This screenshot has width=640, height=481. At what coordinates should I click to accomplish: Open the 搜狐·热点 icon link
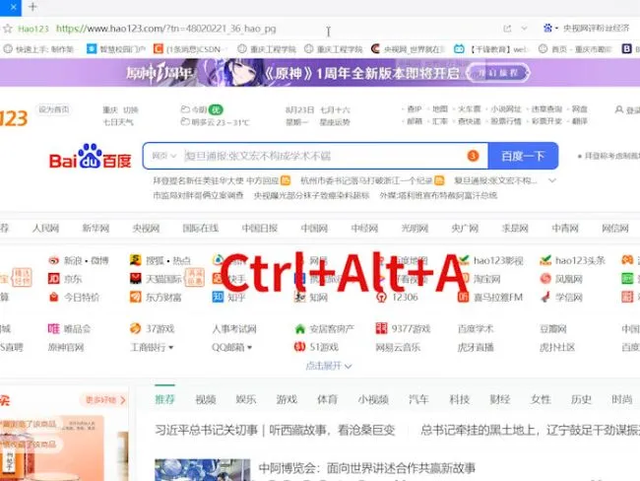(x=135, y=260)
